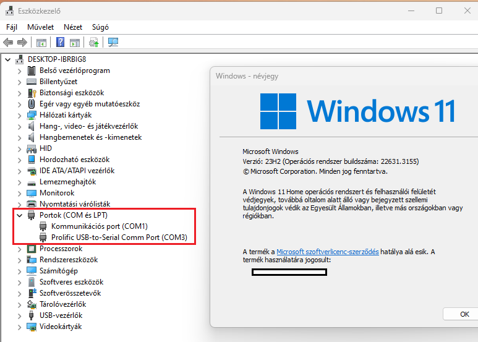Expand Hang-, video- és játékvezérlők

(20, 127)
